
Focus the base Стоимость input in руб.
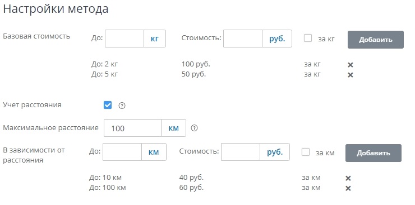[243, 39]
